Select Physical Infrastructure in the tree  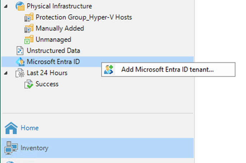point(59,6)
